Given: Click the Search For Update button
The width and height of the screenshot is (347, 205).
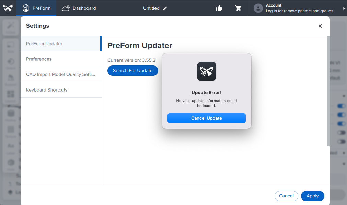Looking at the screenshot, I should pos(133,71).
